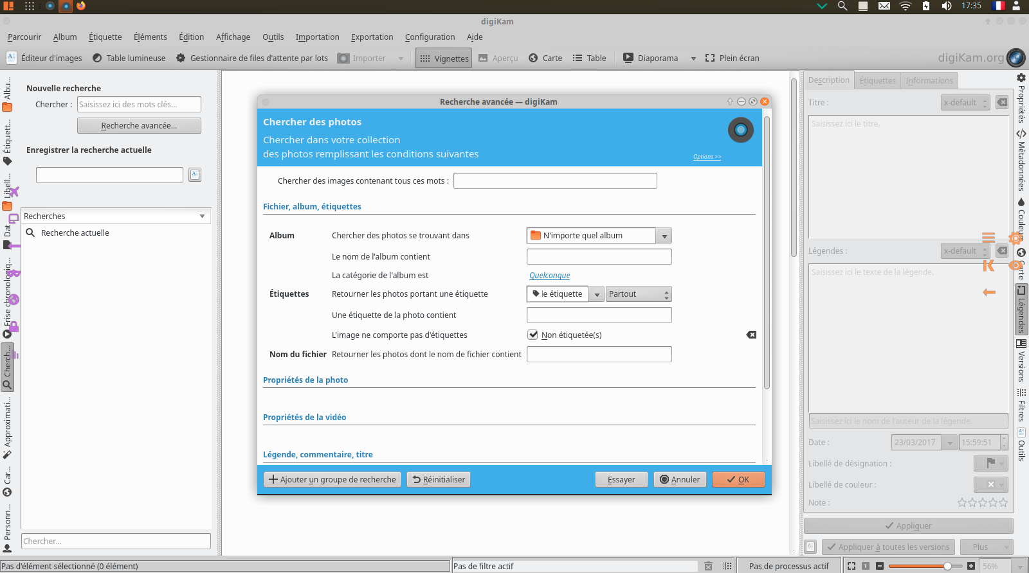This screenshot has width=1029, height=573.
Task: Click fit-to-window zoom icon
Action: [x=851, y=566]
